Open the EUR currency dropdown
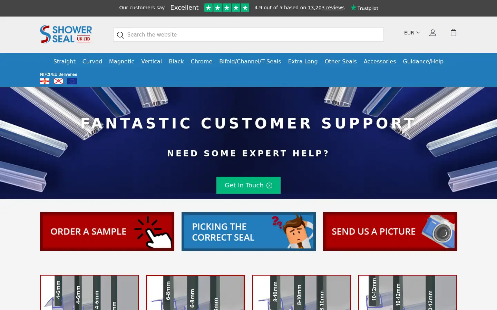Viewport: 497px width, 310px height. (412, 33)
